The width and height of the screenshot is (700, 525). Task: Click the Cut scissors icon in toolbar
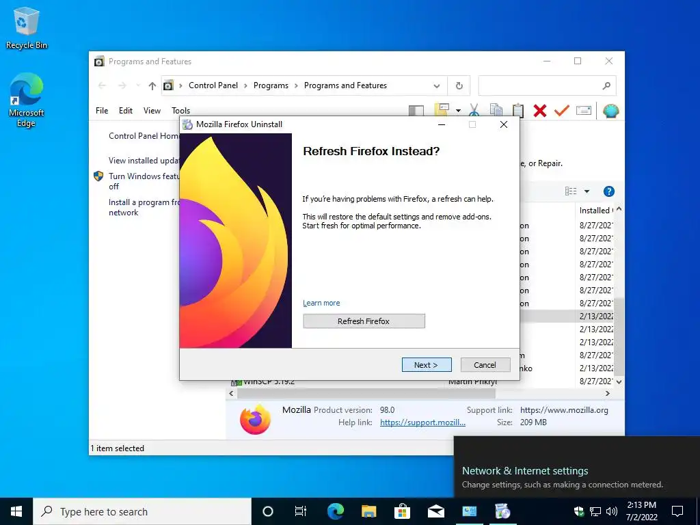(x=474, y=110)
